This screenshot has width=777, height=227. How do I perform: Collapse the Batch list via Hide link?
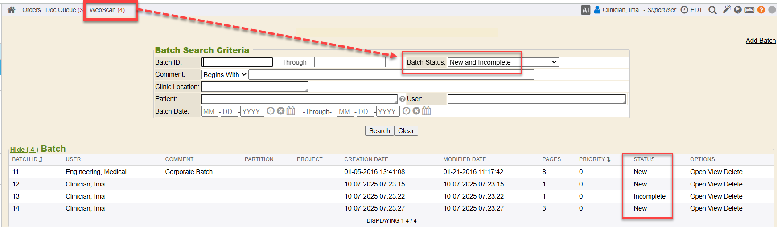point(24,150)
